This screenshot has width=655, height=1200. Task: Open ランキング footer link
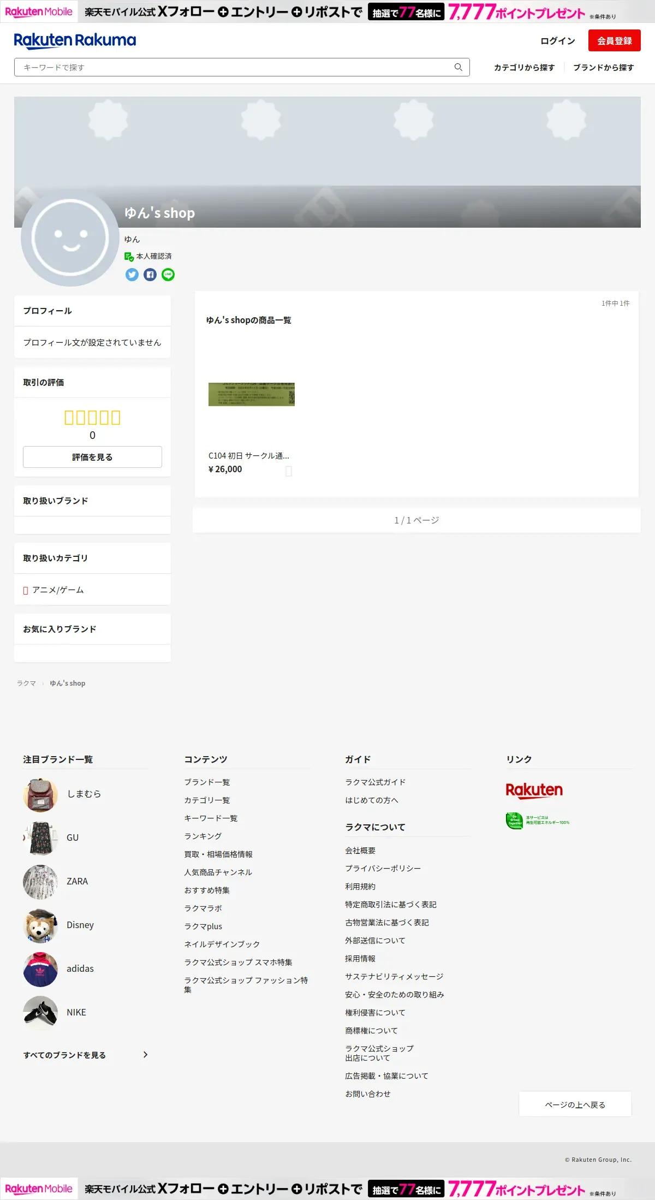[203, 836]
